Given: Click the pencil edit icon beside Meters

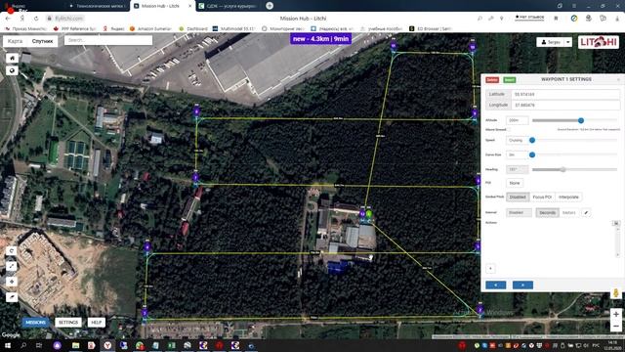Looking at the screenshot, I should [586, 213].
